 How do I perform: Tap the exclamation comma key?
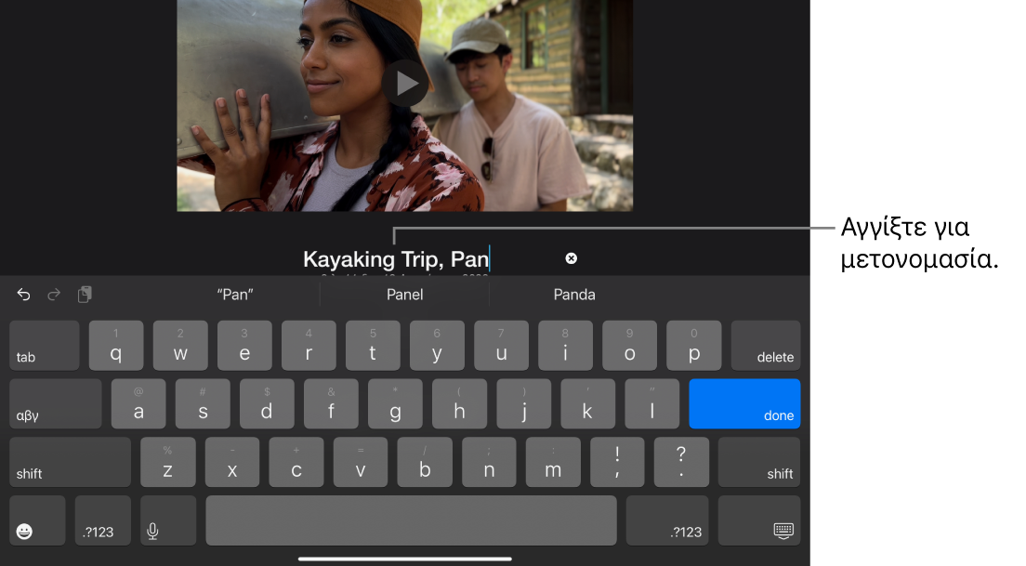pos(617,462)
